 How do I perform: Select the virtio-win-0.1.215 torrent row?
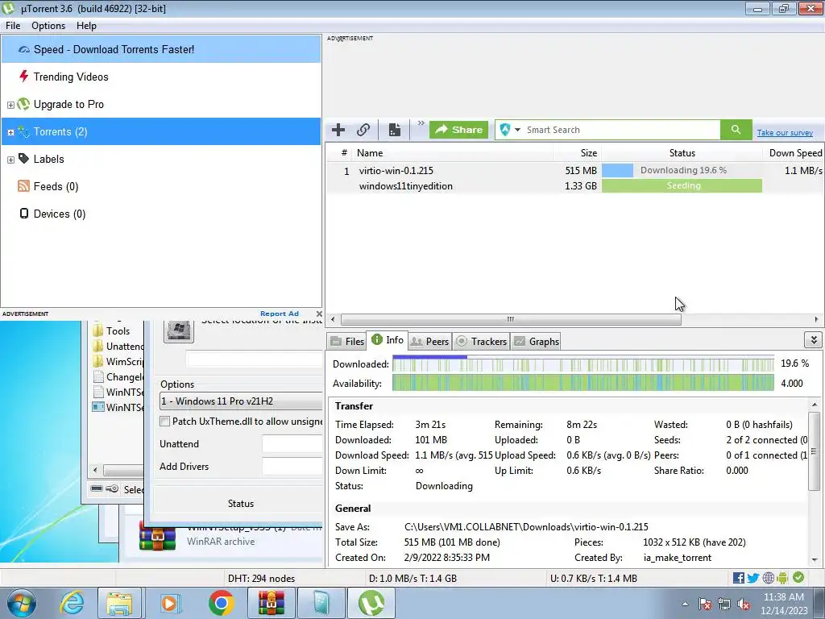coord(574,171)
